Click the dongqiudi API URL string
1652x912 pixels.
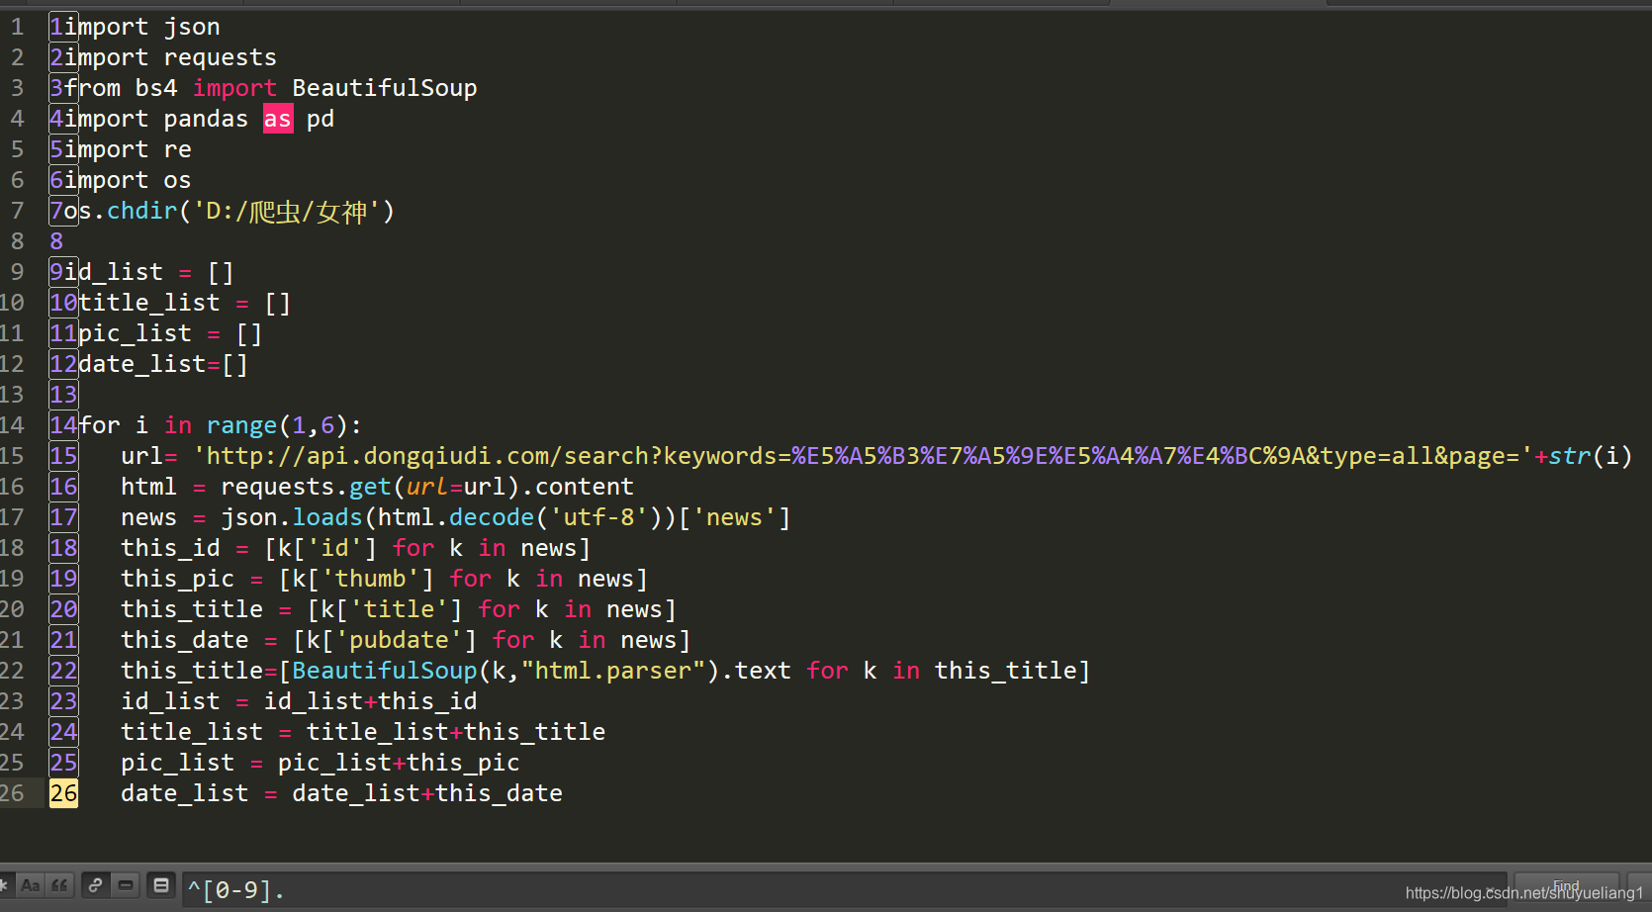click(863, 456)
